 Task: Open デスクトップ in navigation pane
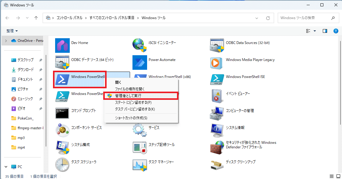(x=26, y=60)
